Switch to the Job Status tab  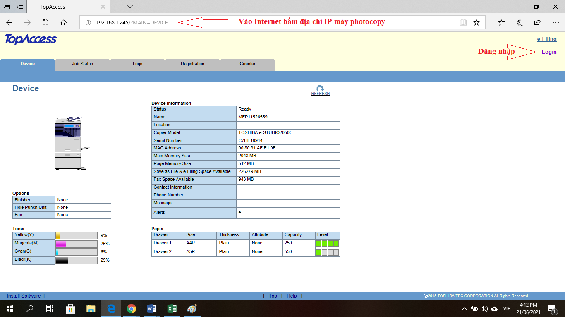pos(82,64)
